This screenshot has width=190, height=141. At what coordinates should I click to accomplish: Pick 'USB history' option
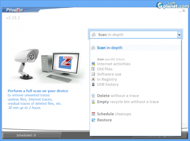coord(108,84)
